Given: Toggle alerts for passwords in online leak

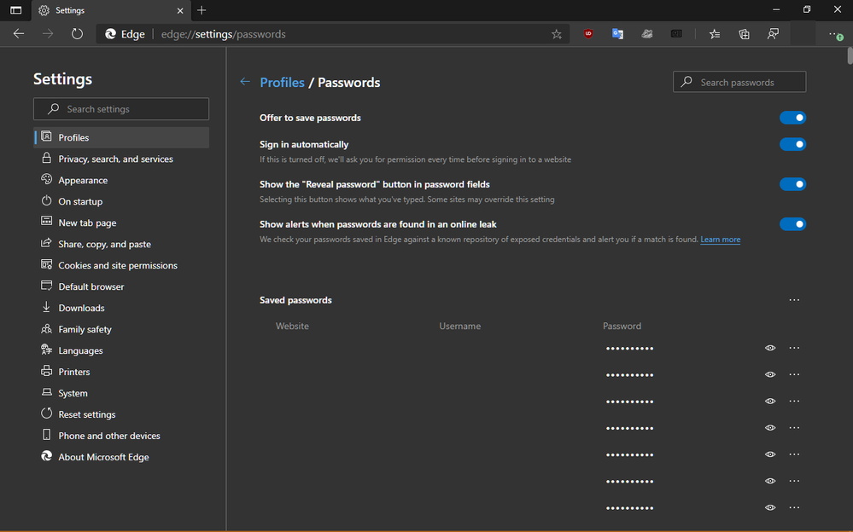Looking at the screenshot, I should [x=792, y=224].
